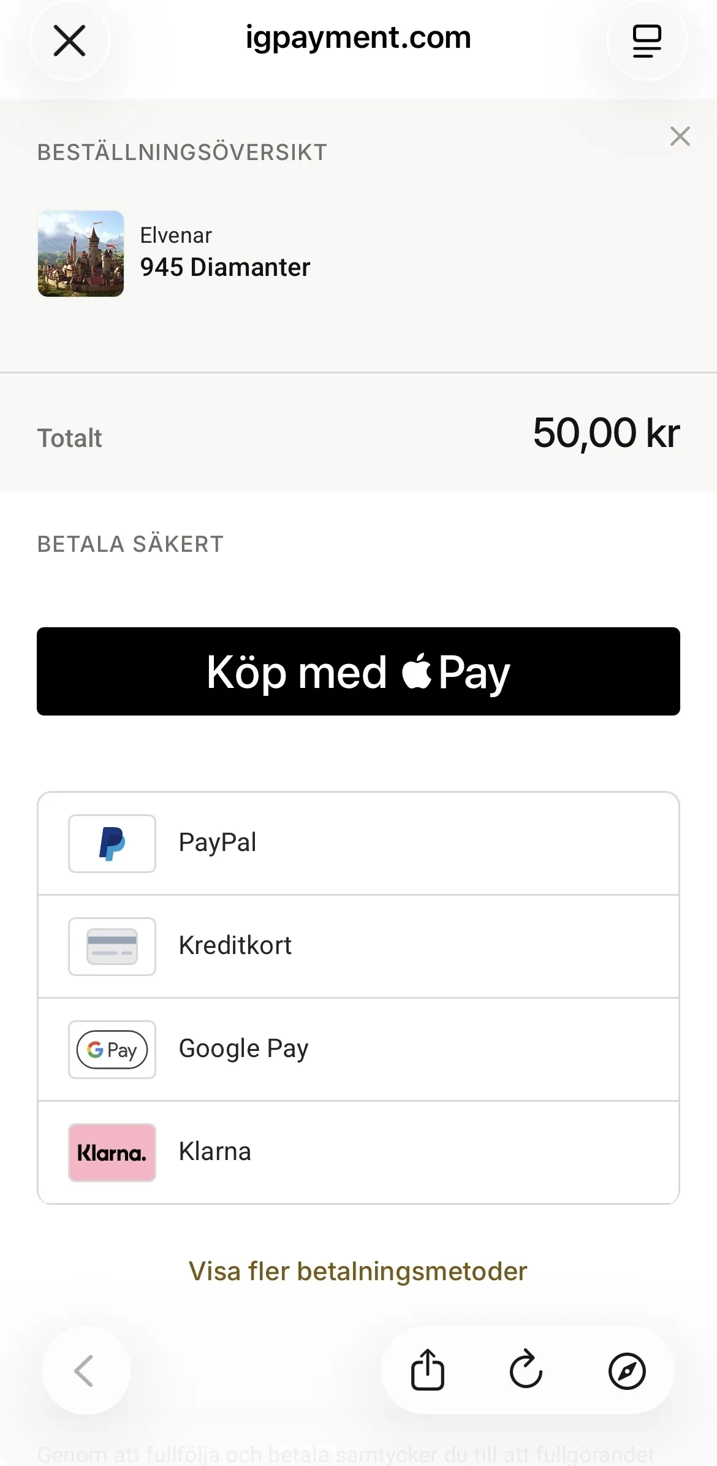
Task: Select PayPal payment method
Action: (x=358, y=844)
